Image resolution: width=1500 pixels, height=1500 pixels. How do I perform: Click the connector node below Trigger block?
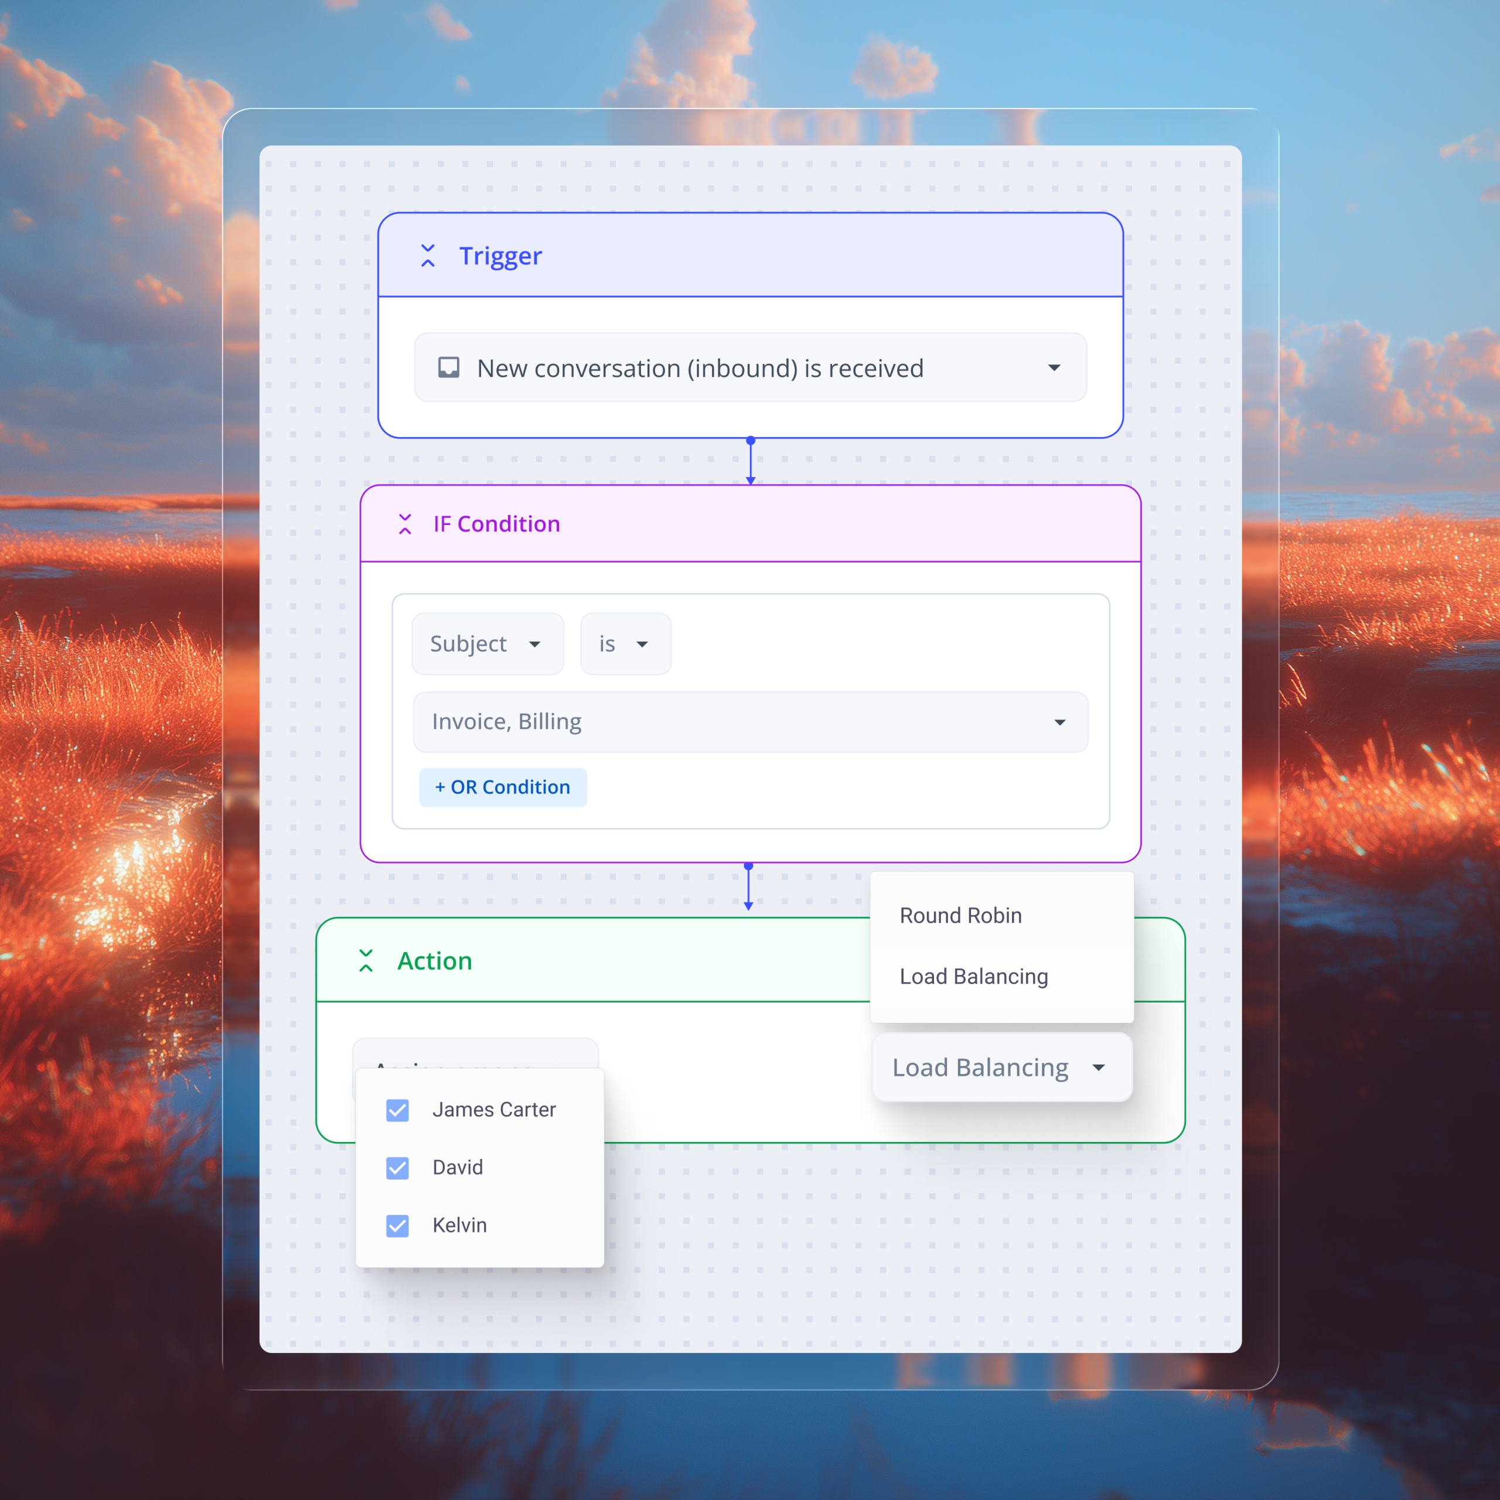tap(750, 440)
